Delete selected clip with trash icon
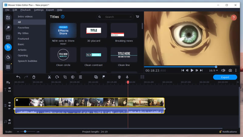The image size is (243, 137). point(34,77)
